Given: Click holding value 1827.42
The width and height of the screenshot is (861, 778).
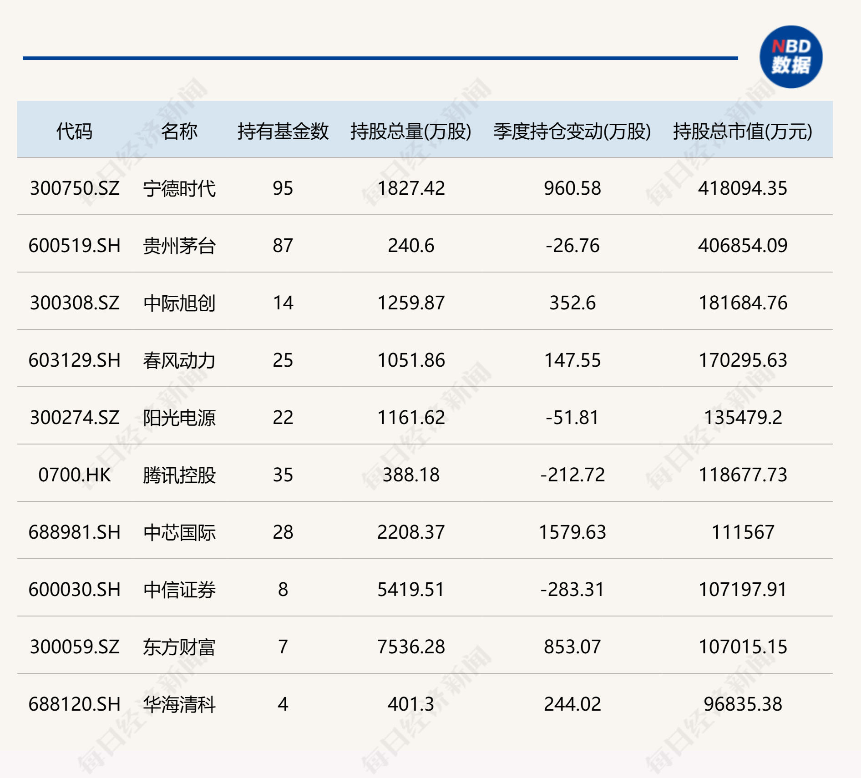Looking at the screenshot, I should [411, 188].
